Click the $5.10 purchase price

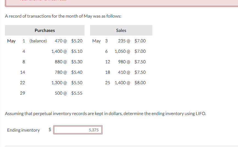pos(77,51)
